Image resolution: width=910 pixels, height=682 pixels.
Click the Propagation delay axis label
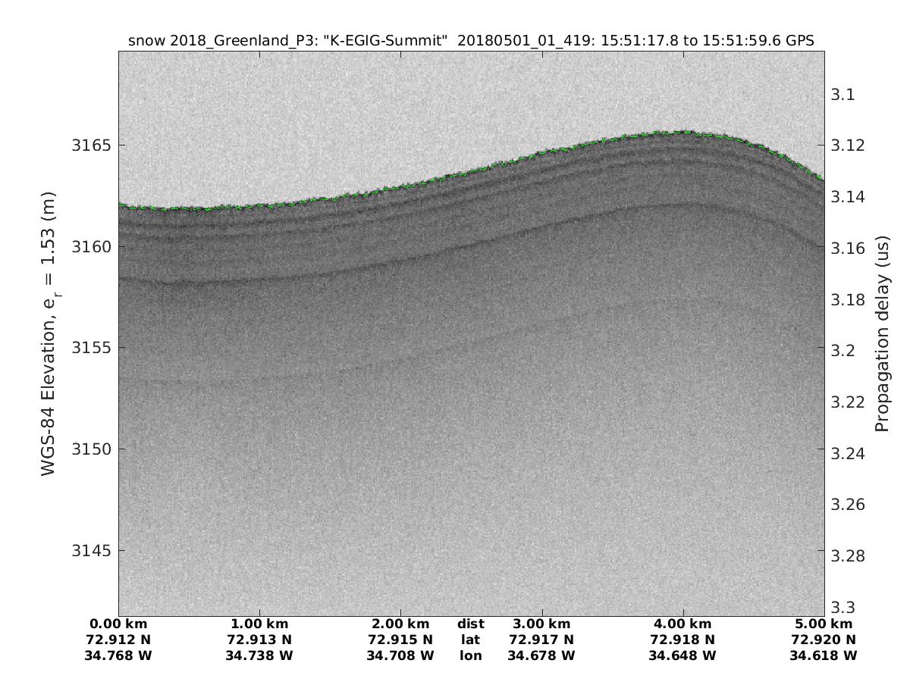tap(881, 333)
